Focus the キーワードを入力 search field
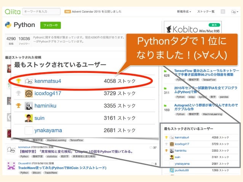 [41, 12]
